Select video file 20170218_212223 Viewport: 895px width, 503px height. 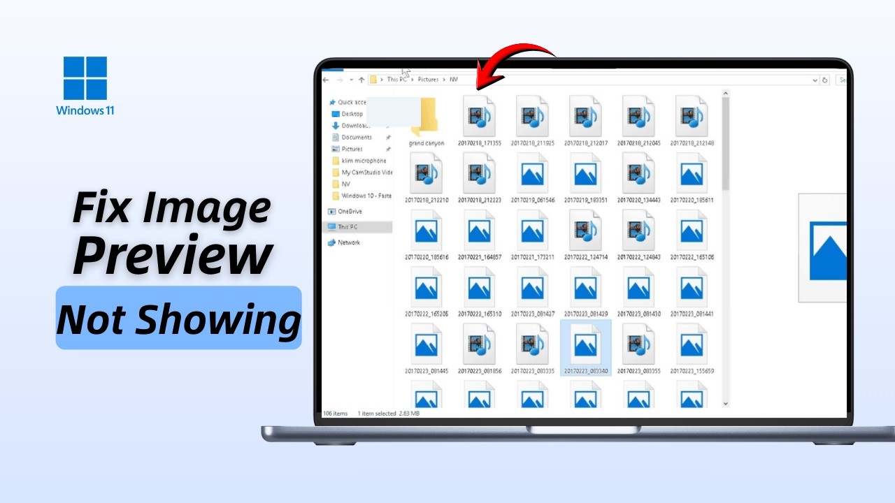point(479,177)
